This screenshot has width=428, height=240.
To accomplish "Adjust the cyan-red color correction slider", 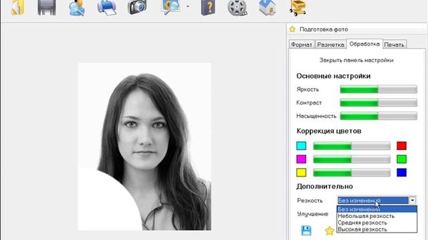I will (x=352, y=146).
